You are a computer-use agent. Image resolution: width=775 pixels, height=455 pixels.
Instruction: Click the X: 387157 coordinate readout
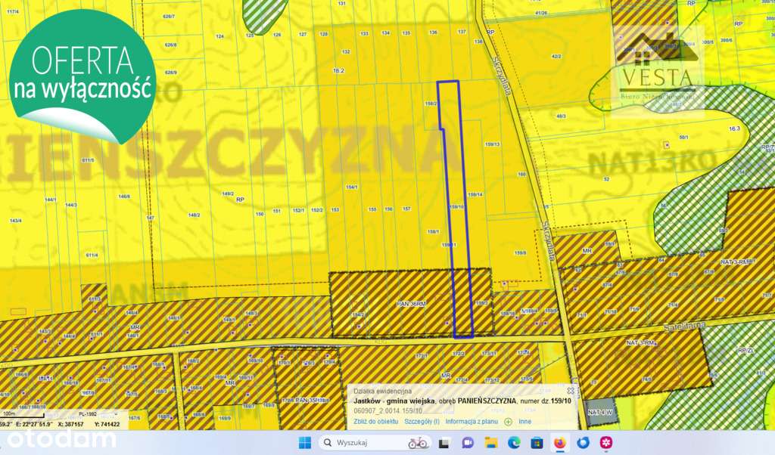tap(69, 424)
